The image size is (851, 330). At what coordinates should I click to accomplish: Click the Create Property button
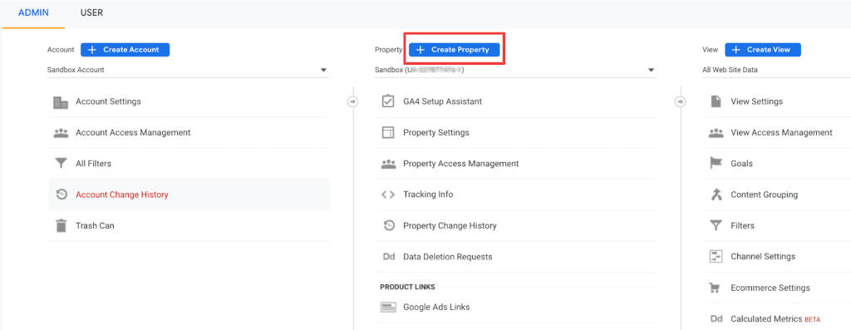point(455,49)
